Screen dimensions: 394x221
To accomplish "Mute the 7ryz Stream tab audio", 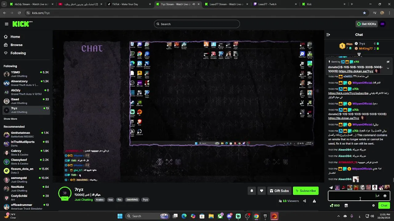I will 194,4.
